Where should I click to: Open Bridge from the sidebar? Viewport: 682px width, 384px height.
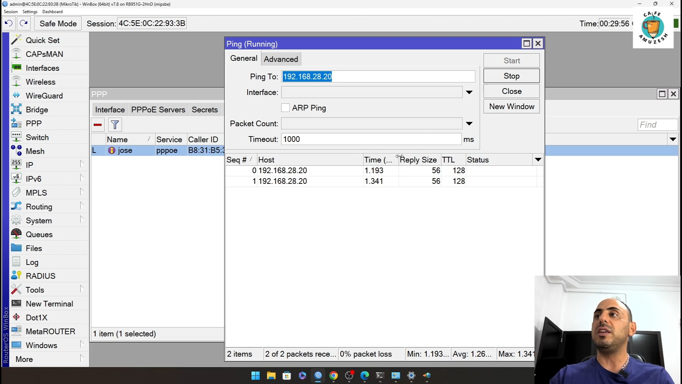(49, 110)
